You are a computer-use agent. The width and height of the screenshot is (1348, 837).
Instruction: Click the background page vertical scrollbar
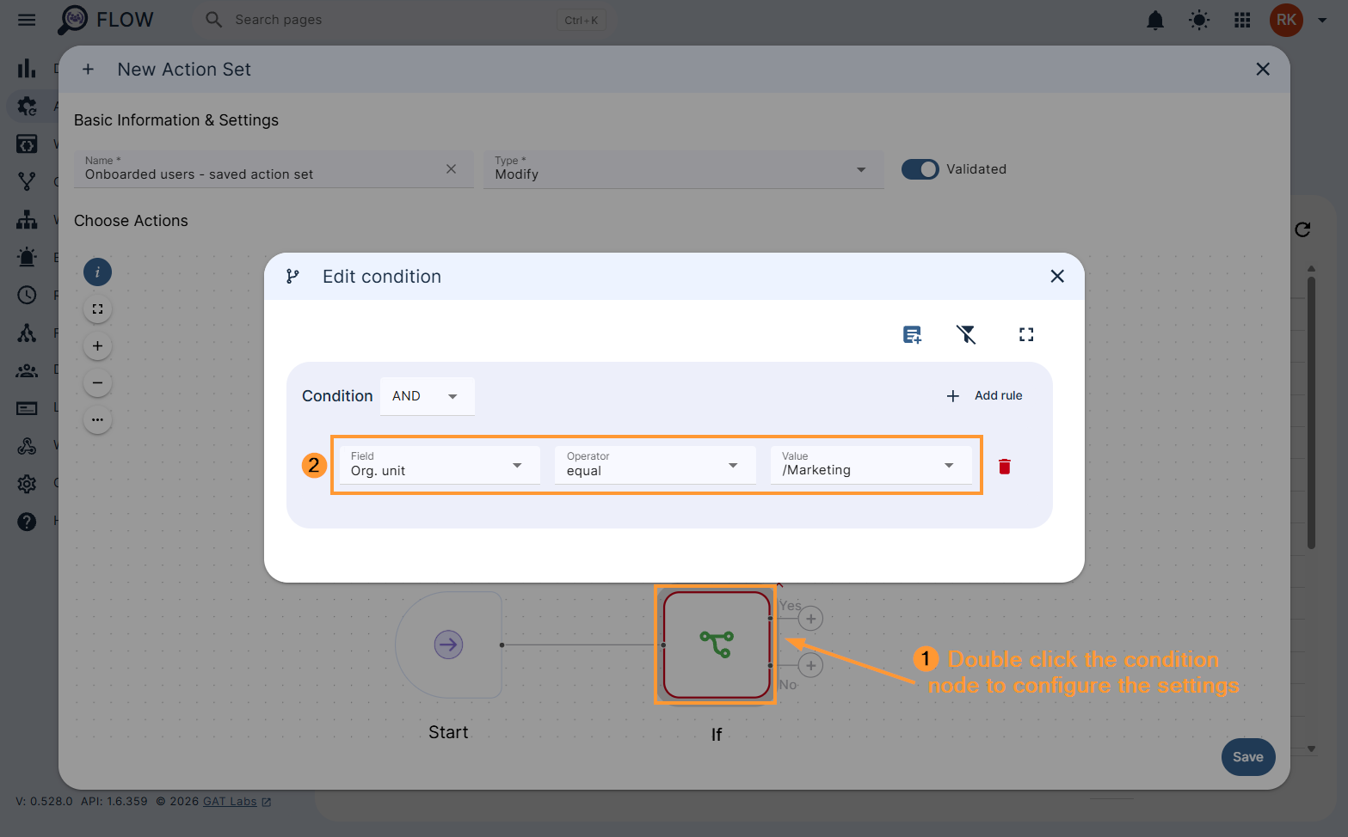coord(1311,412)
